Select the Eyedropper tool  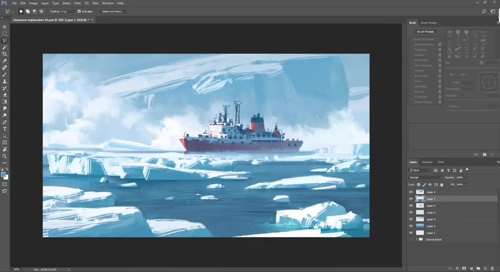5,61
